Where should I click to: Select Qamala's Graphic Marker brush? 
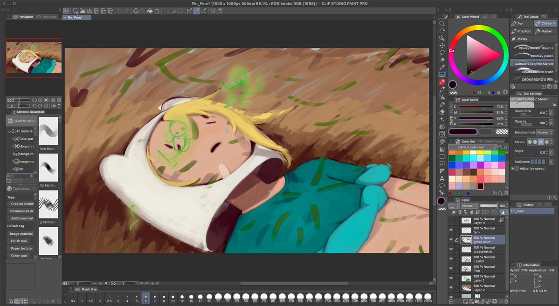[532, 63]
